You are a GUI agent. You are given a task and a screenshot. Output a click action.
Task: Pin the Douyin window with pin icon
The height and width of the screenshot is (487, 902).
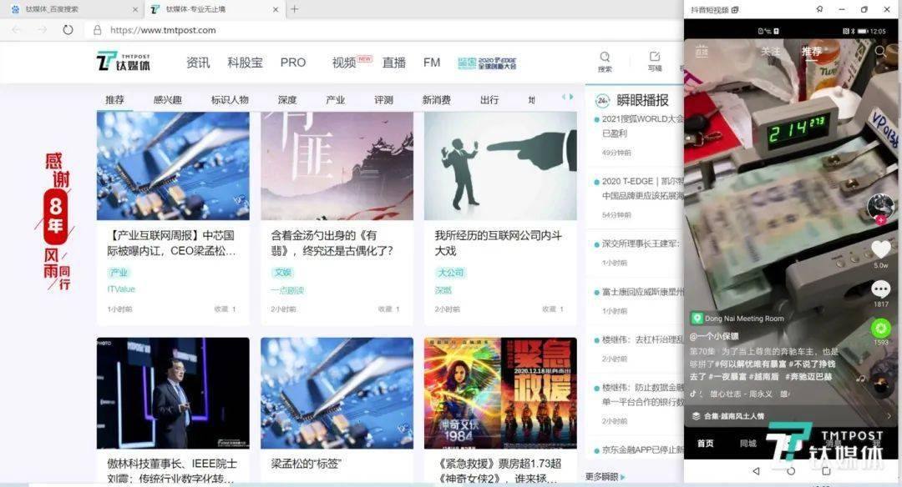tap(819, 9)
